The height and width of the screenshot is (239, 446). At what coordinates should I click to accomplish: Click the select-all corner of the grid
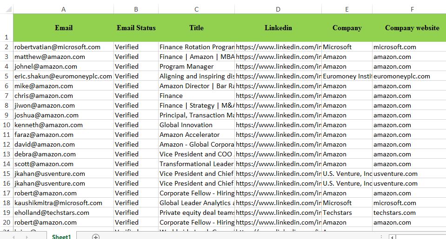7,9
